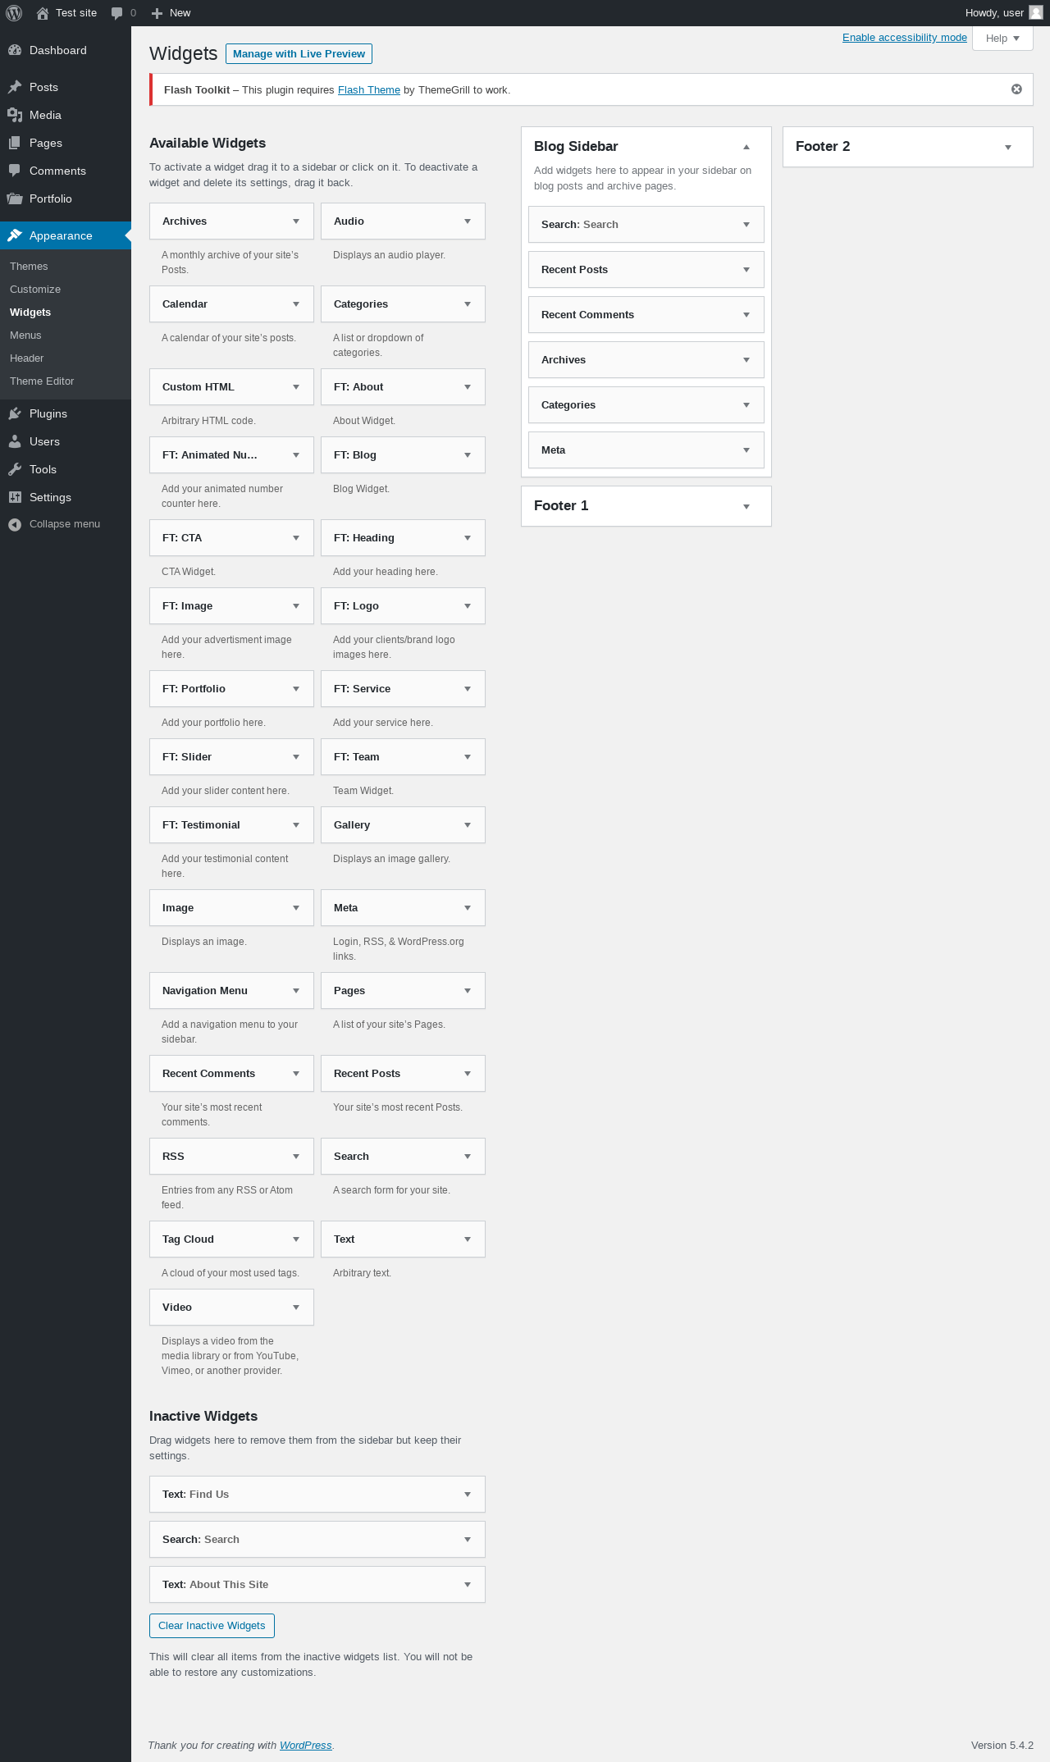Dismiss the Flash Toolkit notice

point(1016,89)
